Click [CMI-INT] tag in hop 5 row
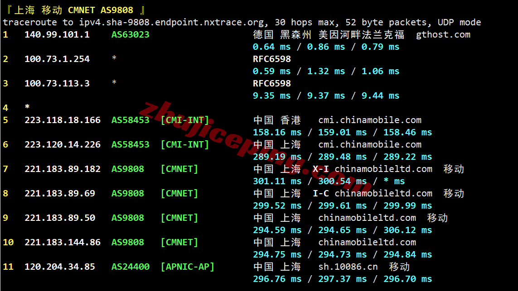This screenshot has width=518, height=291. [x=185, y=120]
